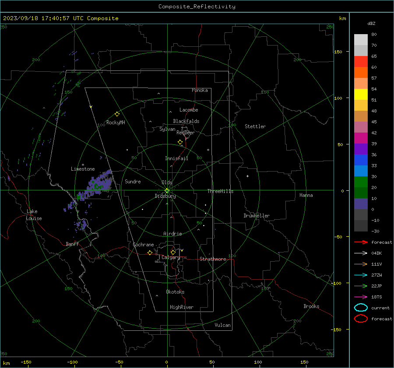This screenshot has width=394, height=368.
Task: Click the asterisk marker above Limestone
Action: [83, 165]
